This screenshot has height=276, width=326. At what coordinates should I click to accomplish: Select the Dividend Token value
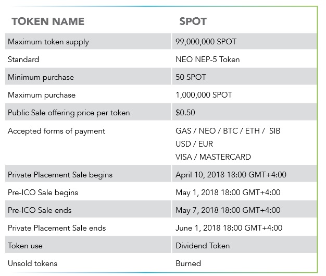[203, 245]
